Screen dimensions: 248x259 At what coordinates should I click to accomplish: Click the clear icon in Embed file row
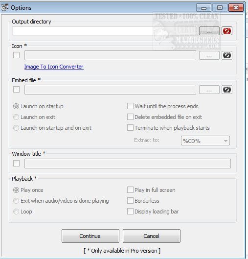[227, 90]
